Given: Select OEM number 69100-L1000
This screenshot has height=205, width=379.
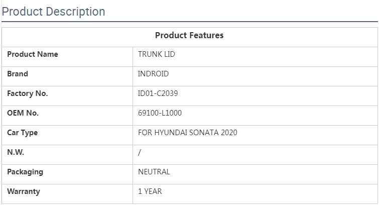Looking at the screenshot, I should click(160, 113).
